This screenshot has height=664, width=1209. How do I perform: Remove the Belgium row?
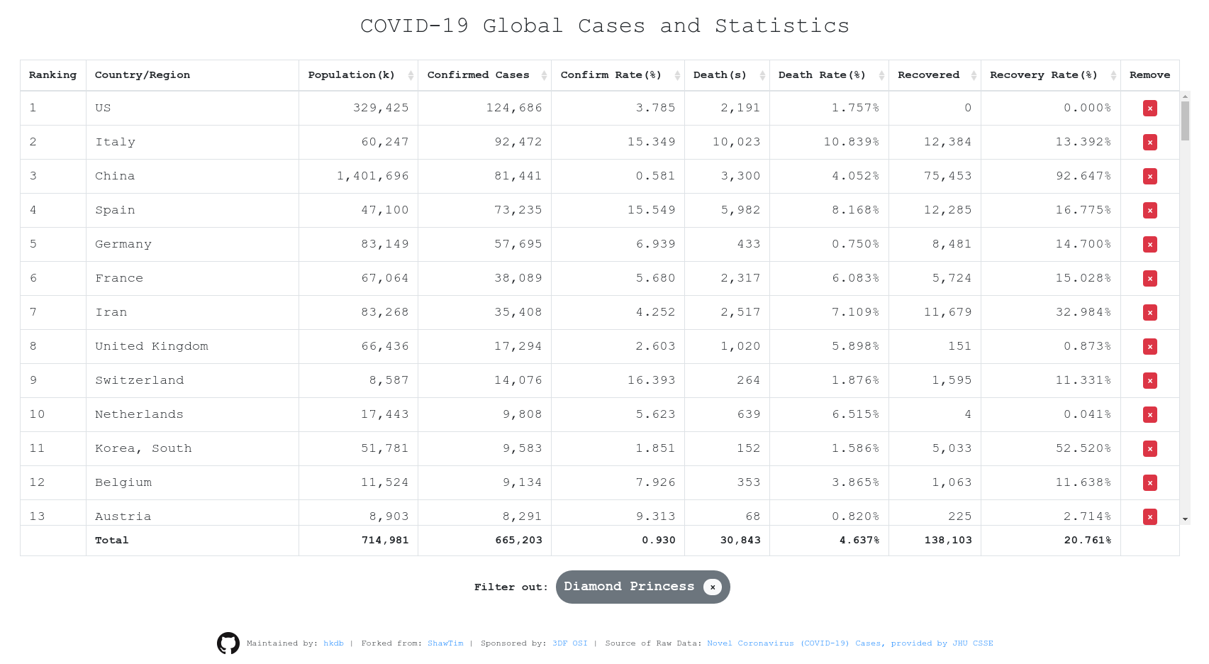pos(1149,482)
